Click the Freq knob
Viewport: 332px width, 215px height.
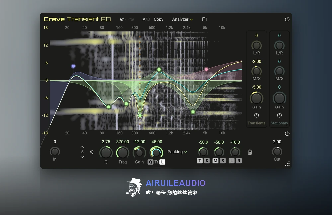[x=123, y=152]
